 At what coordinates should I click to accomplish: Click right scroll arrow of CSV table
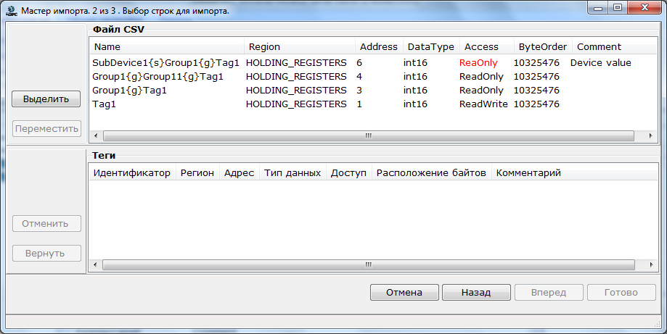click(x=650, y=135)
